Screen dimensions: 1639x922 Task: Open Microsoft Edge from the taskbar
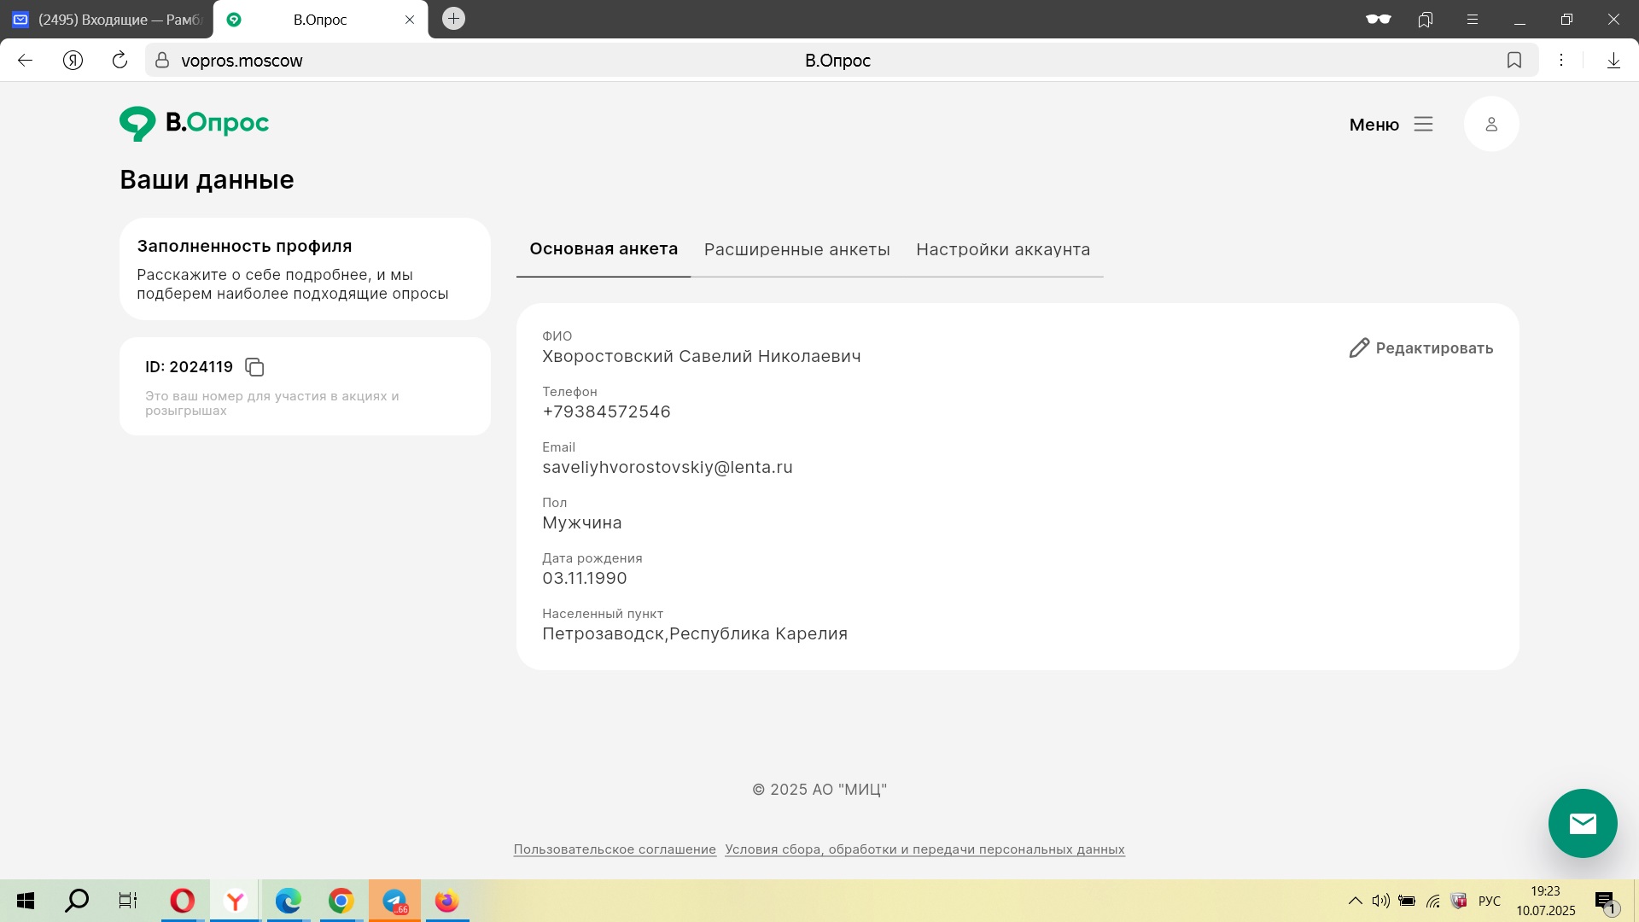[x=288, y=901]
